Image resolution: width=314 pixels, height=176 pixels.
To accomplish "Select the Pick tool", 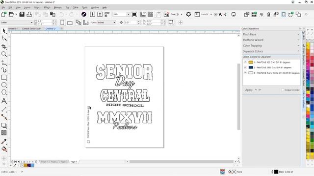I will pos(4,31).
